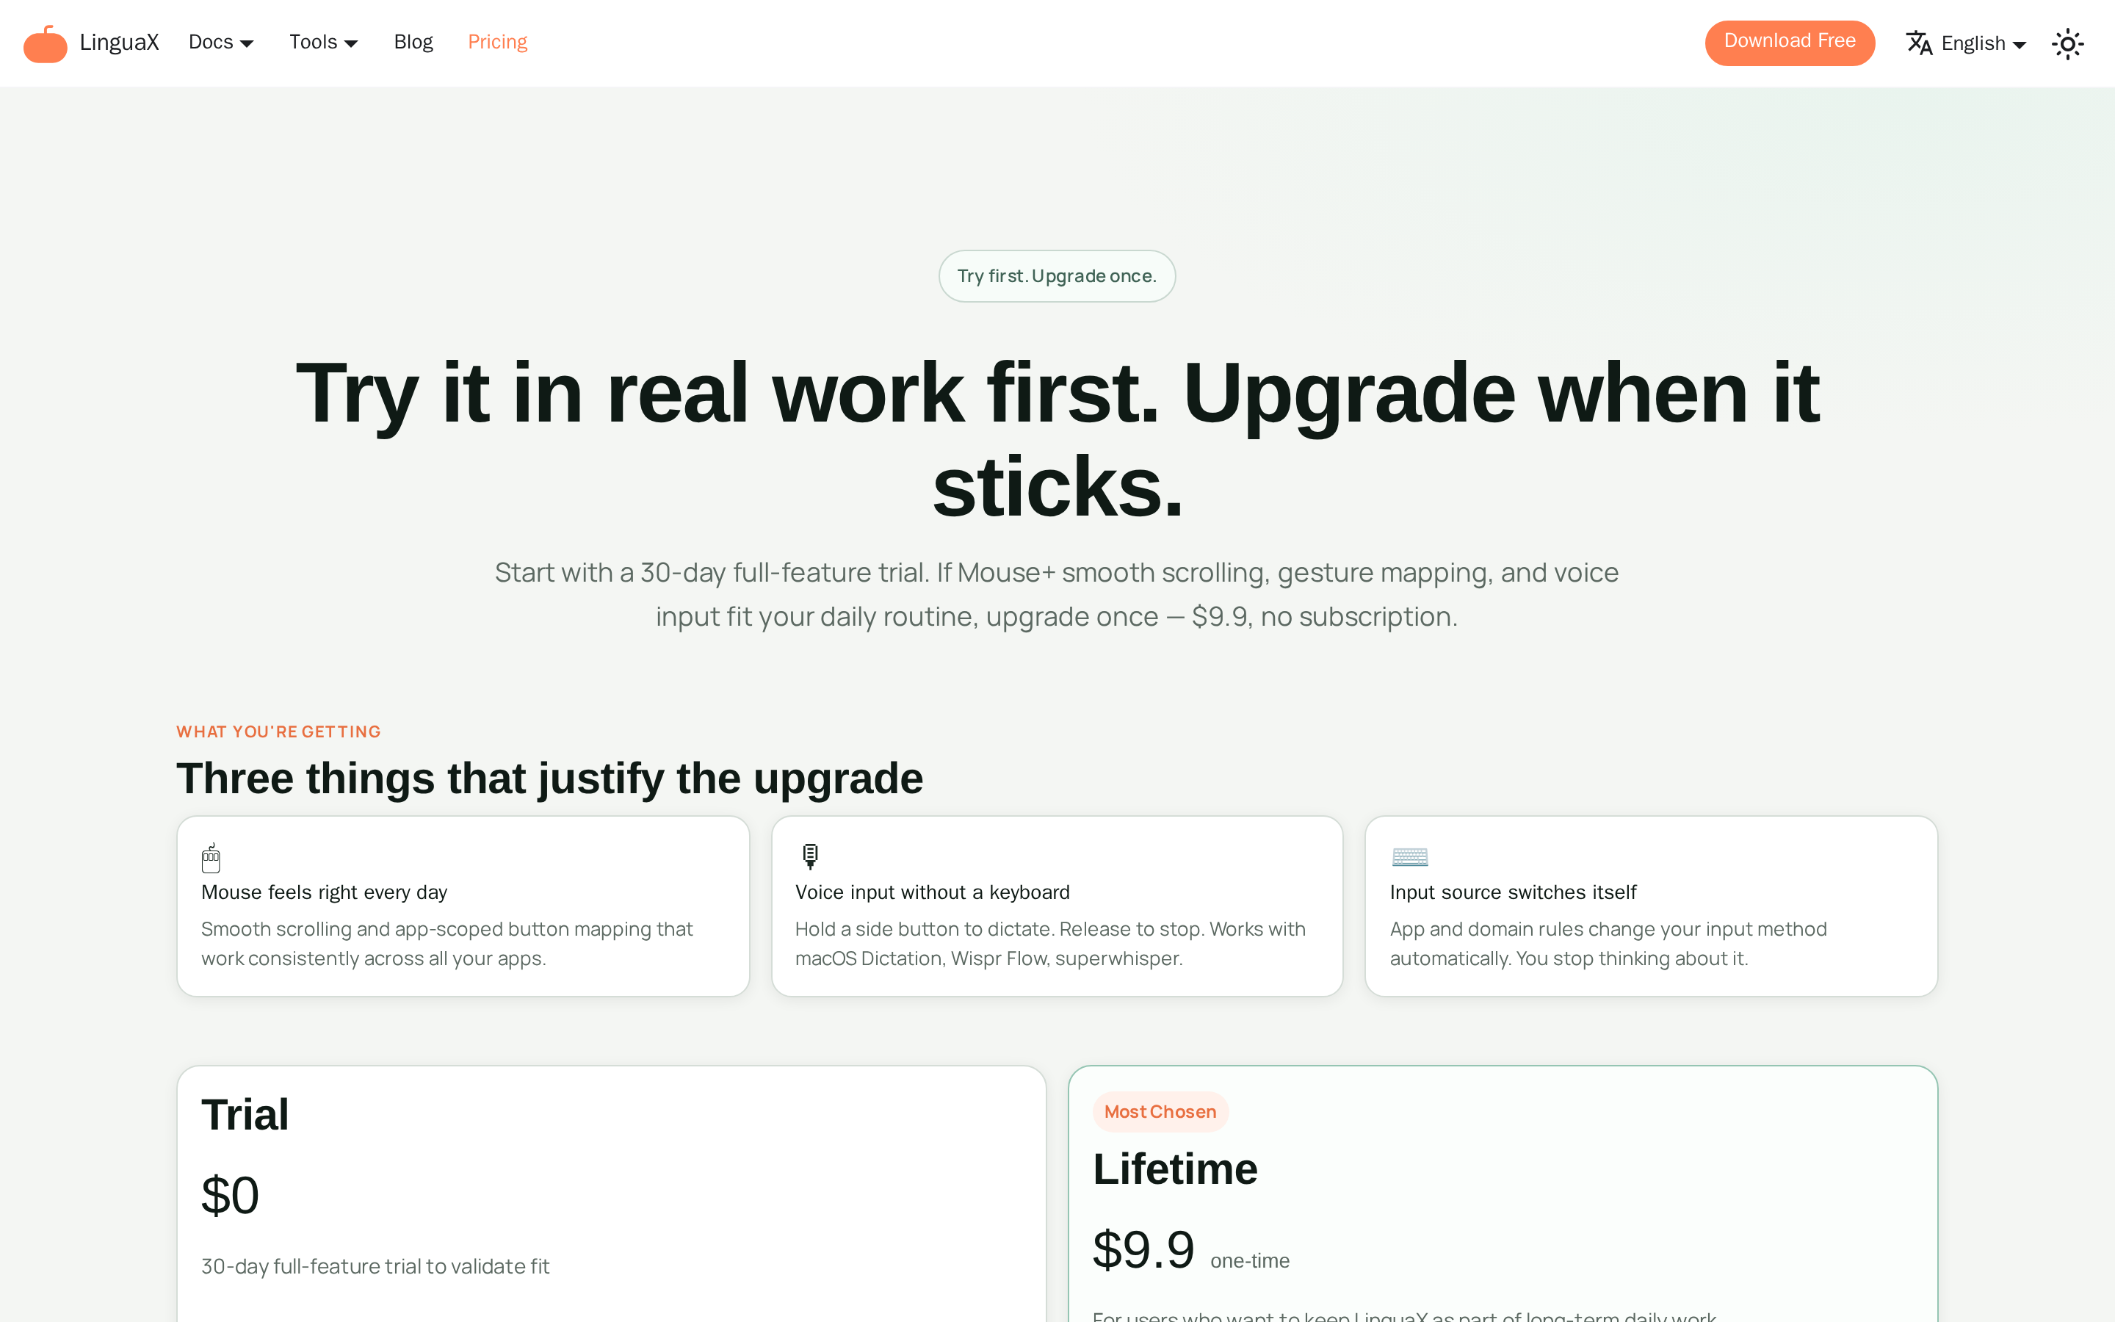Click the Download Free button
Image resolution: width=2115 pixels, height=1322 pixels.
point(1789,42)
